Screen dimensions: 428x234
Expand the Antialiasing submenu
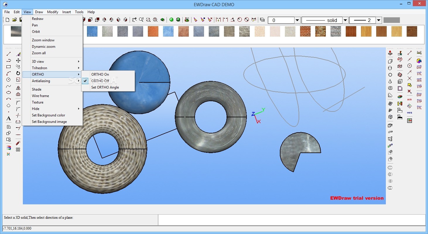coord(52,81)
